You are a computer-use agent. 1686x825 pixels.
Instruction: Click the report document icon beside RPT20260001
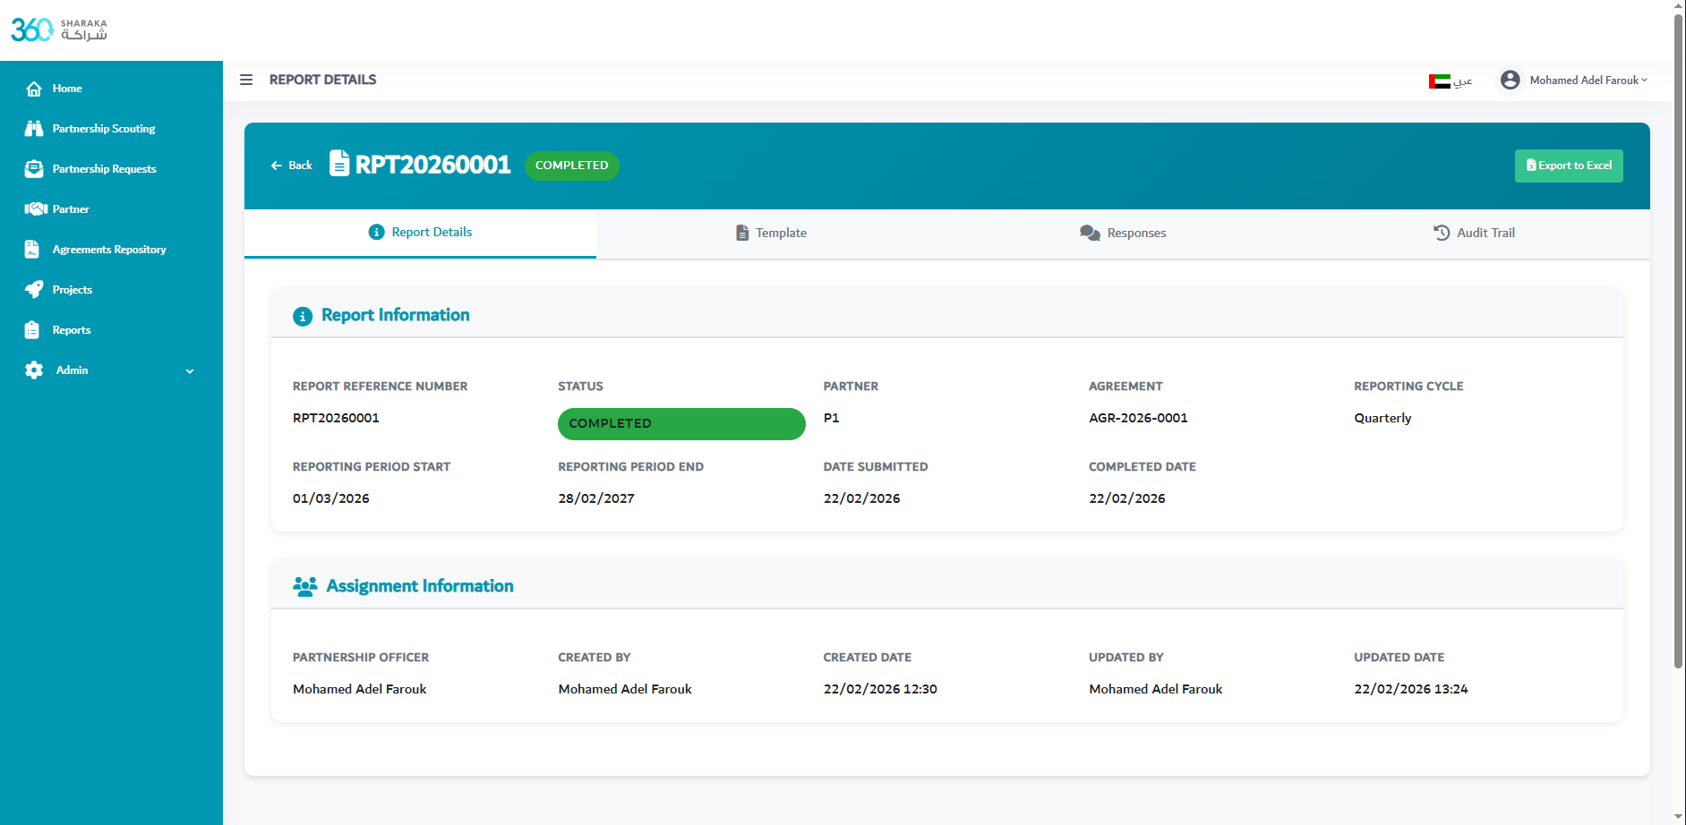pyautogui.click(x=339, y=163)
